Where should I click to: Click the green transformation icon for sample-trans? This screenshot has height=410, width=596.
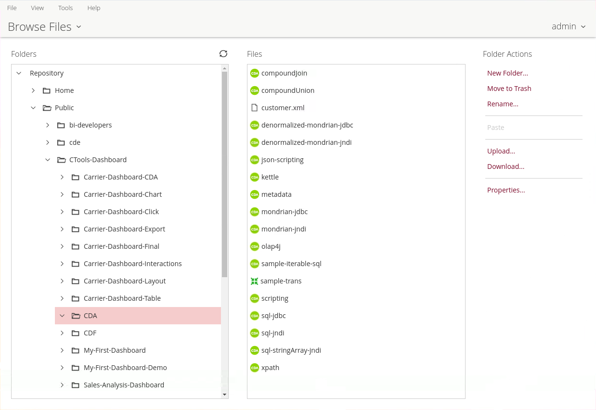pyautogui.click(x=255, y=281)
